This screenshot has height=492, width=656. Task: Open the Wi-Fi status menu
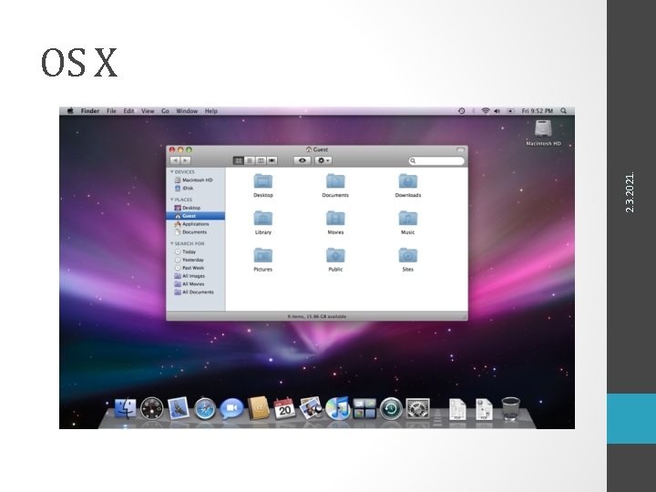pyautogui.click(x=486, y=111)
